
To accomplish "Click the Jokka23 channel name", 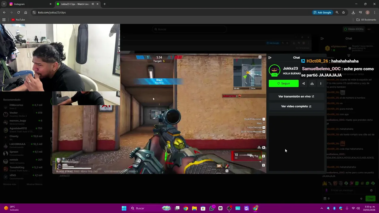I will [290, 68].
